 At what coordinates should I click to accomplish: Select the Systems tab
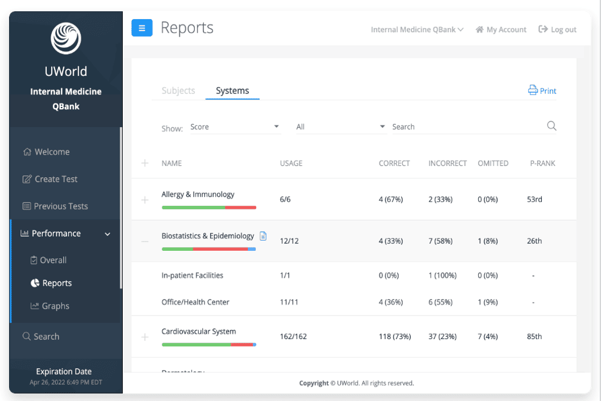click(232, 91)
